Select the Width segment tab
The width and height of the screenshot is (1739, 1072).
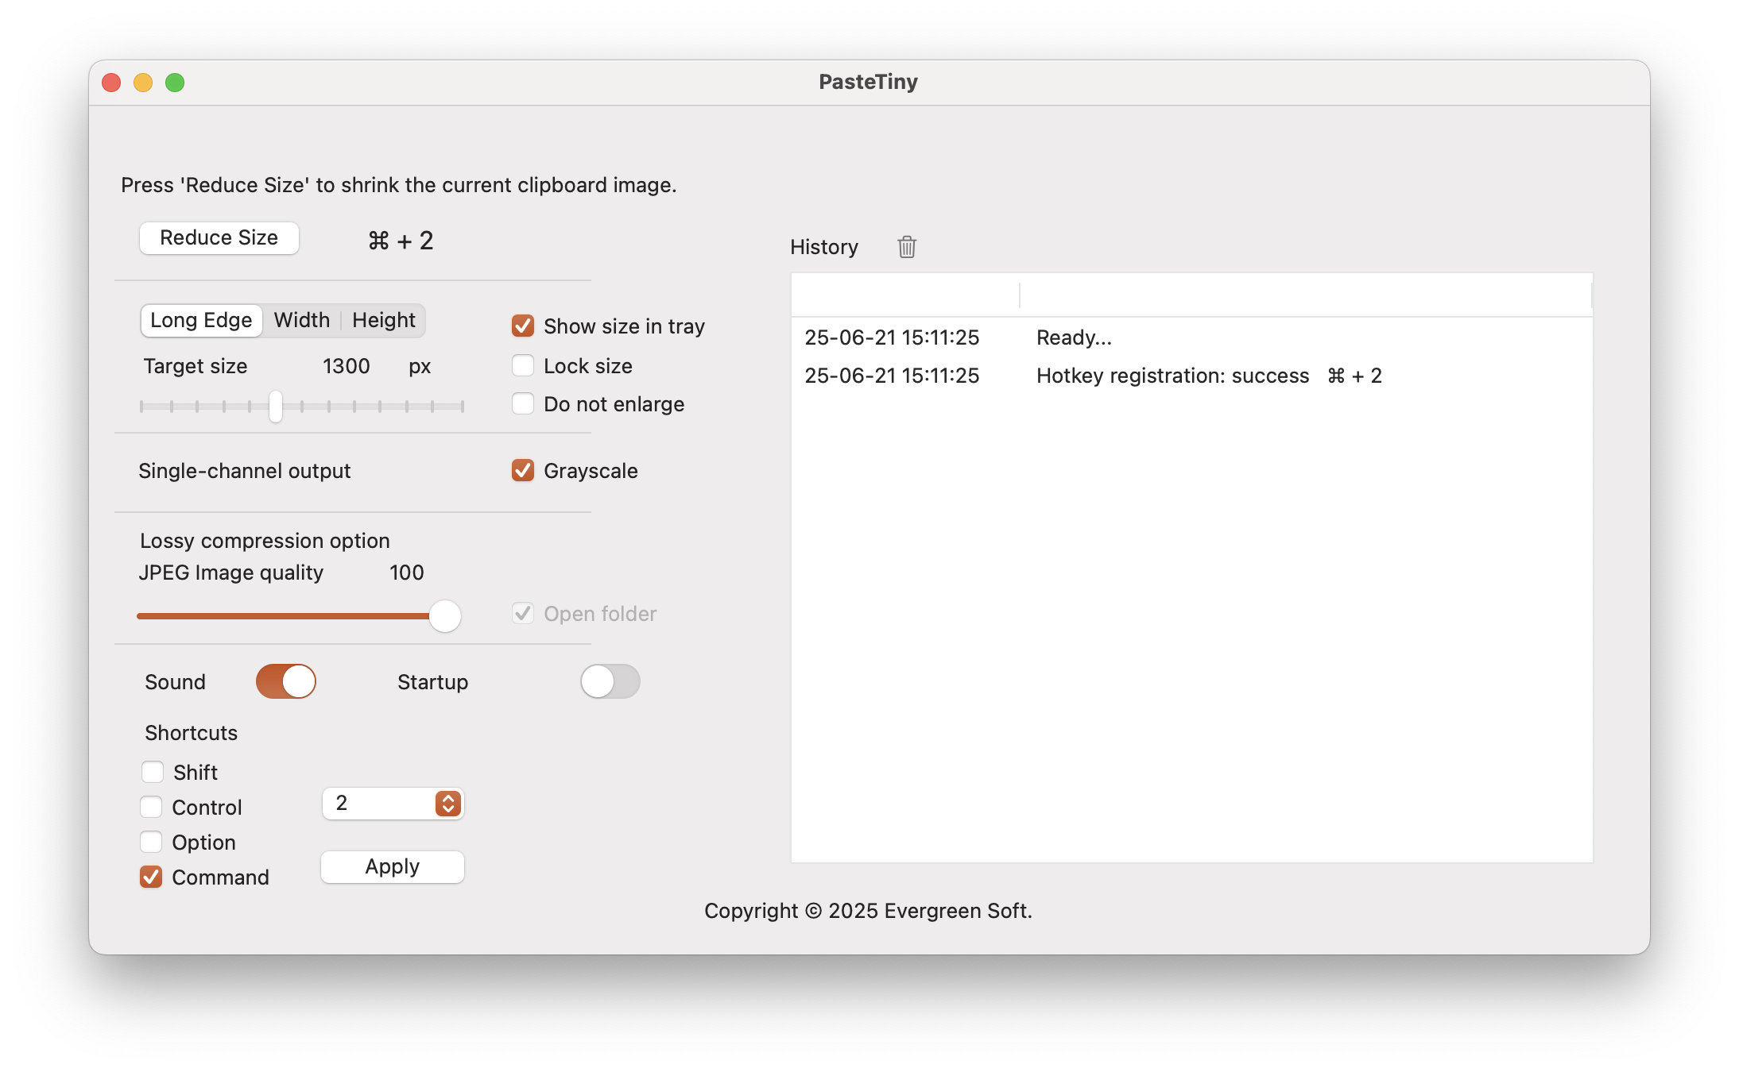click(302, 320)
